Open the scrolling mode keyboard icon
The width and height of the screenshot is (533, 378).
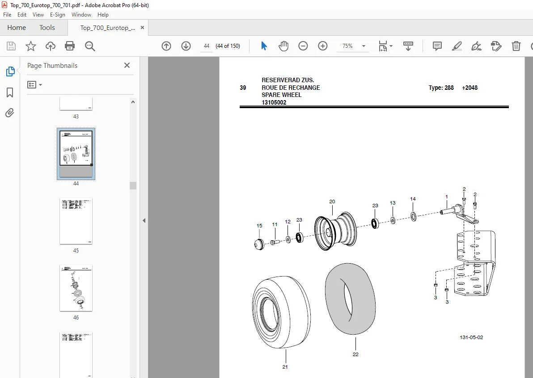pos(408,46)
